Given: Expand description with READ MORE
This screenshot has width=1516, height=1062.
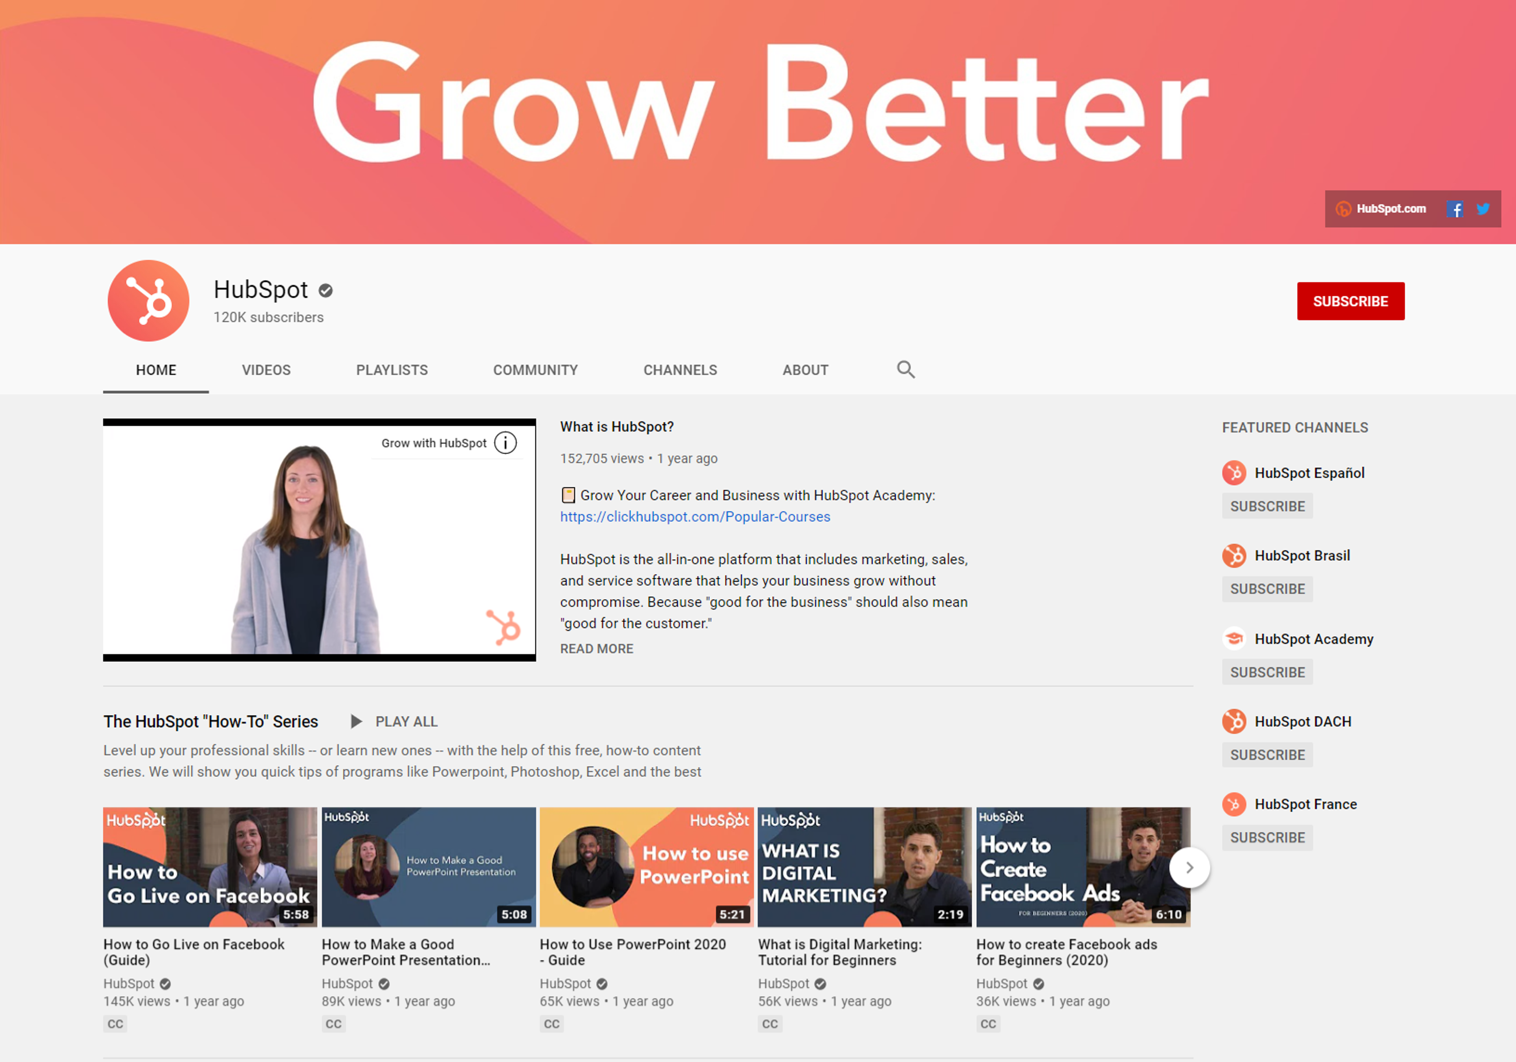Looking at the screenshot, I should click(x=596, y=648).
